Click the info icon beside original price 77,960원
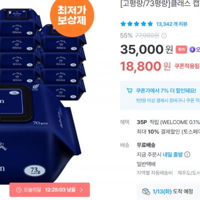This screenshot has width=200, height=200. [x=164, y=35]
